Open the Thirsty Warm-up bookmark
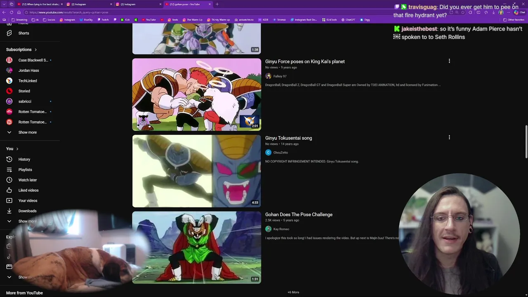The image size is (528, 297). (218, 20)
